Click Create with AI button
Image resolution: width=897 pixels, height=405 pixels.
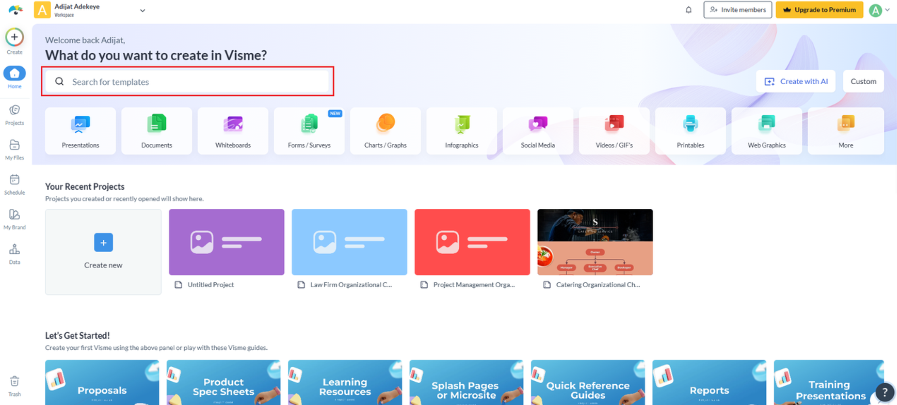pyautogui.click(x=796, y=81)
